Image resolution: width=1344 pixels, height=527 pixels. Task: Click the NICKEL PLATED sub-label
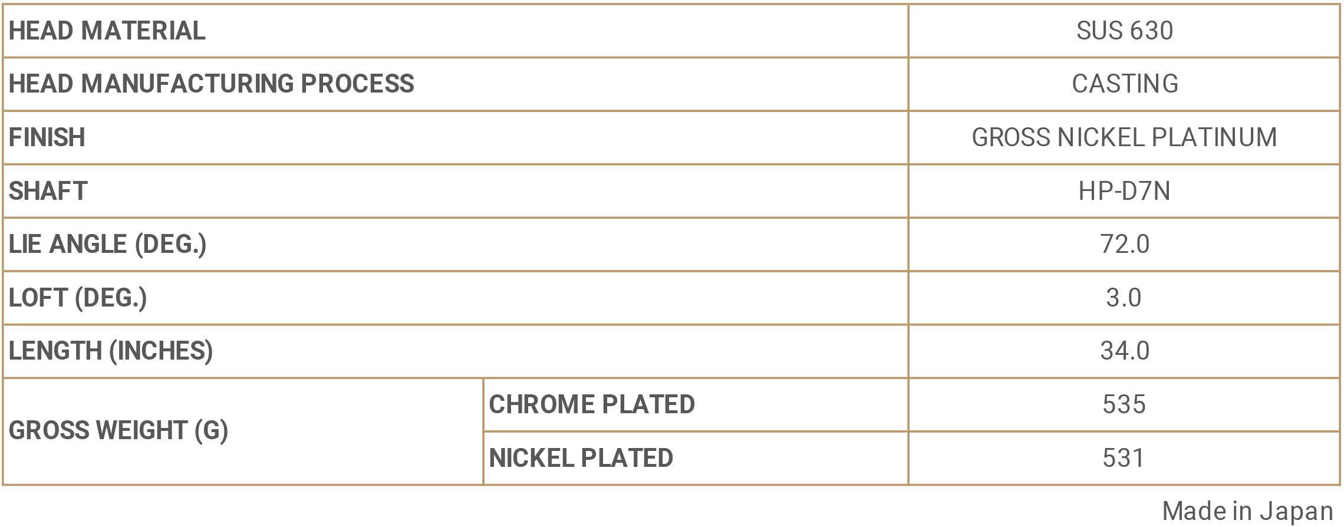tap(581, 458)
